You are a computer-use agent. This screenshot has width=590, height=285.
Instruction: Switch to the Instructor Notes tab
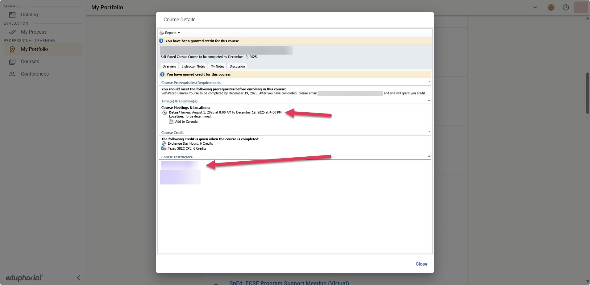193,66
